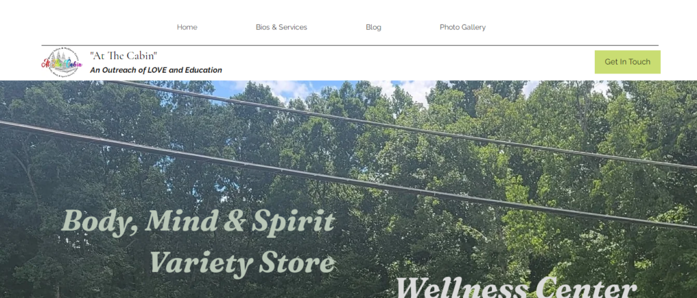Viewport: 697px width, 298px height.
Task: Click the Get In Touch button
Action: 627,62
